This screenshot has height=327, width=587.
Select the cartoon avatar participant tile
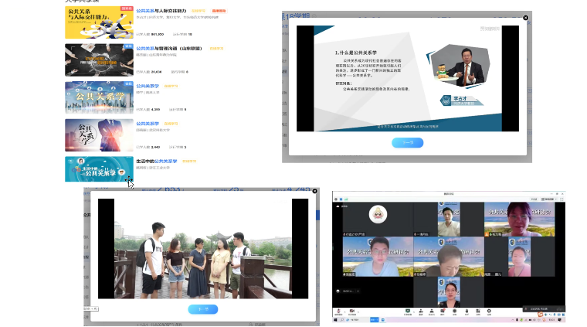click(x=378, y=220)
